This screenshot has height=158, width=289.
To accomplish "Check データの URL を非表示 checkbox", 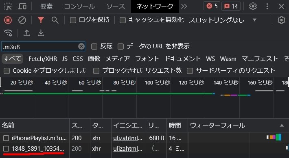I will (120, 46).
